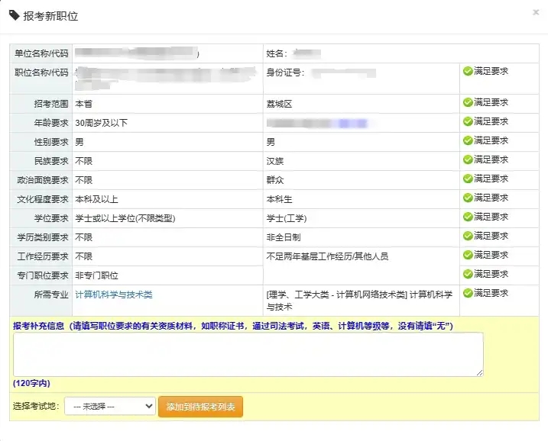Click the textarea resize handle corner
The height and width of the screenshot is (441, 548).
[479, 373]
